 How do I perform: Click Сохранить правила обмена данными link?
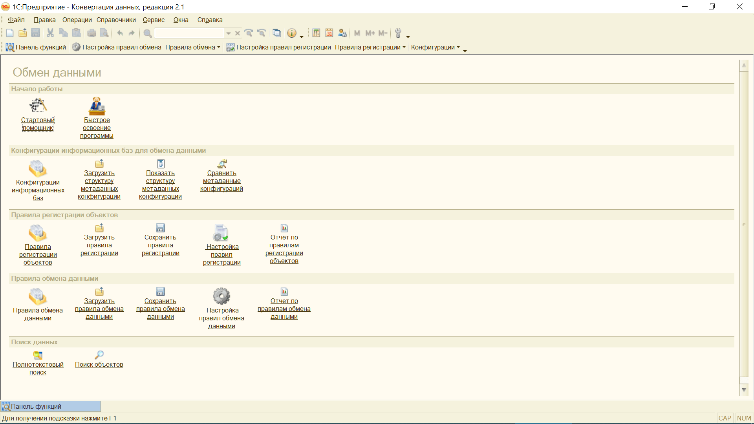pyautogui.click(x=160, y=309)
